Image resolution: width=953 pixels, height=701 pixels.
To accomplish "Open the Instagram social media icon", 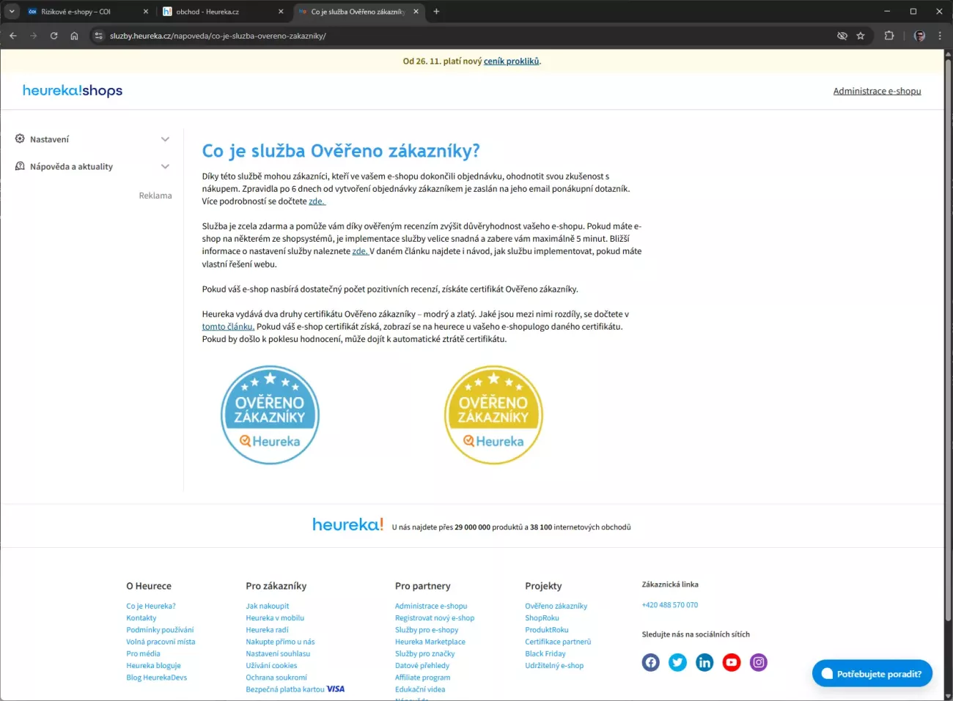I will click(x=759, y=662).
